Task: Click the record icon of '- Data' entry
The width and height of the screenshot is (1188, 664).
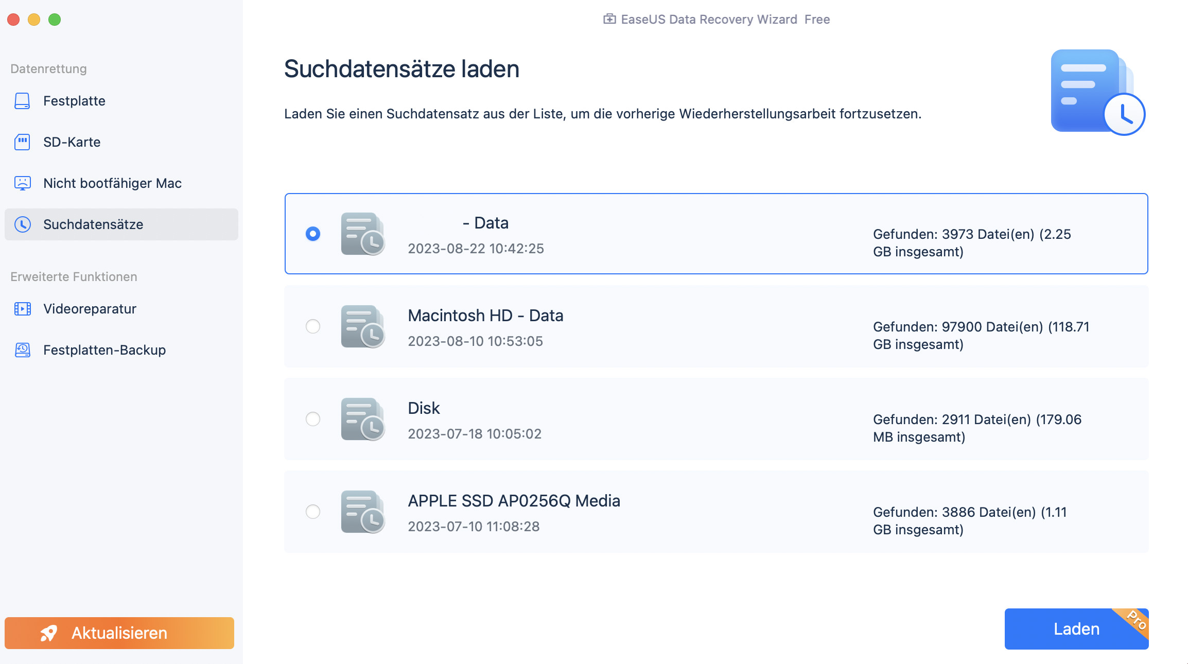Action: 363,234
